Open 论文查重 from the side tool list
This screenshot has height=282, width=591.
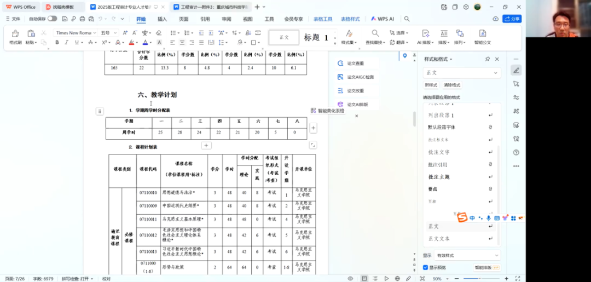(355, 64)
